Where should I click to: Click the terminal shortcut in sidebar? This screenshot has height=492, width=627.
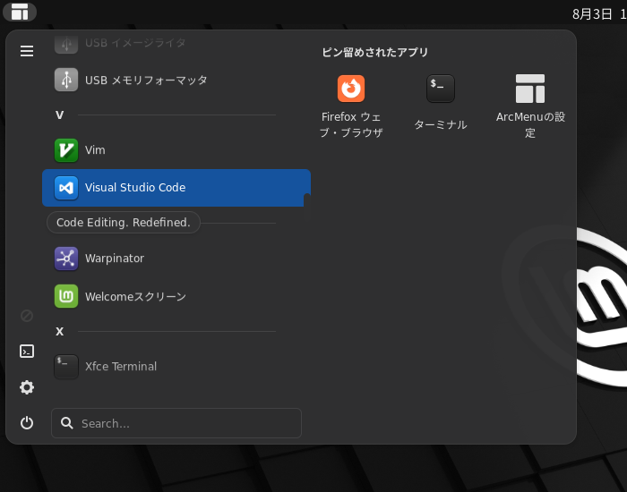(27, 352)
